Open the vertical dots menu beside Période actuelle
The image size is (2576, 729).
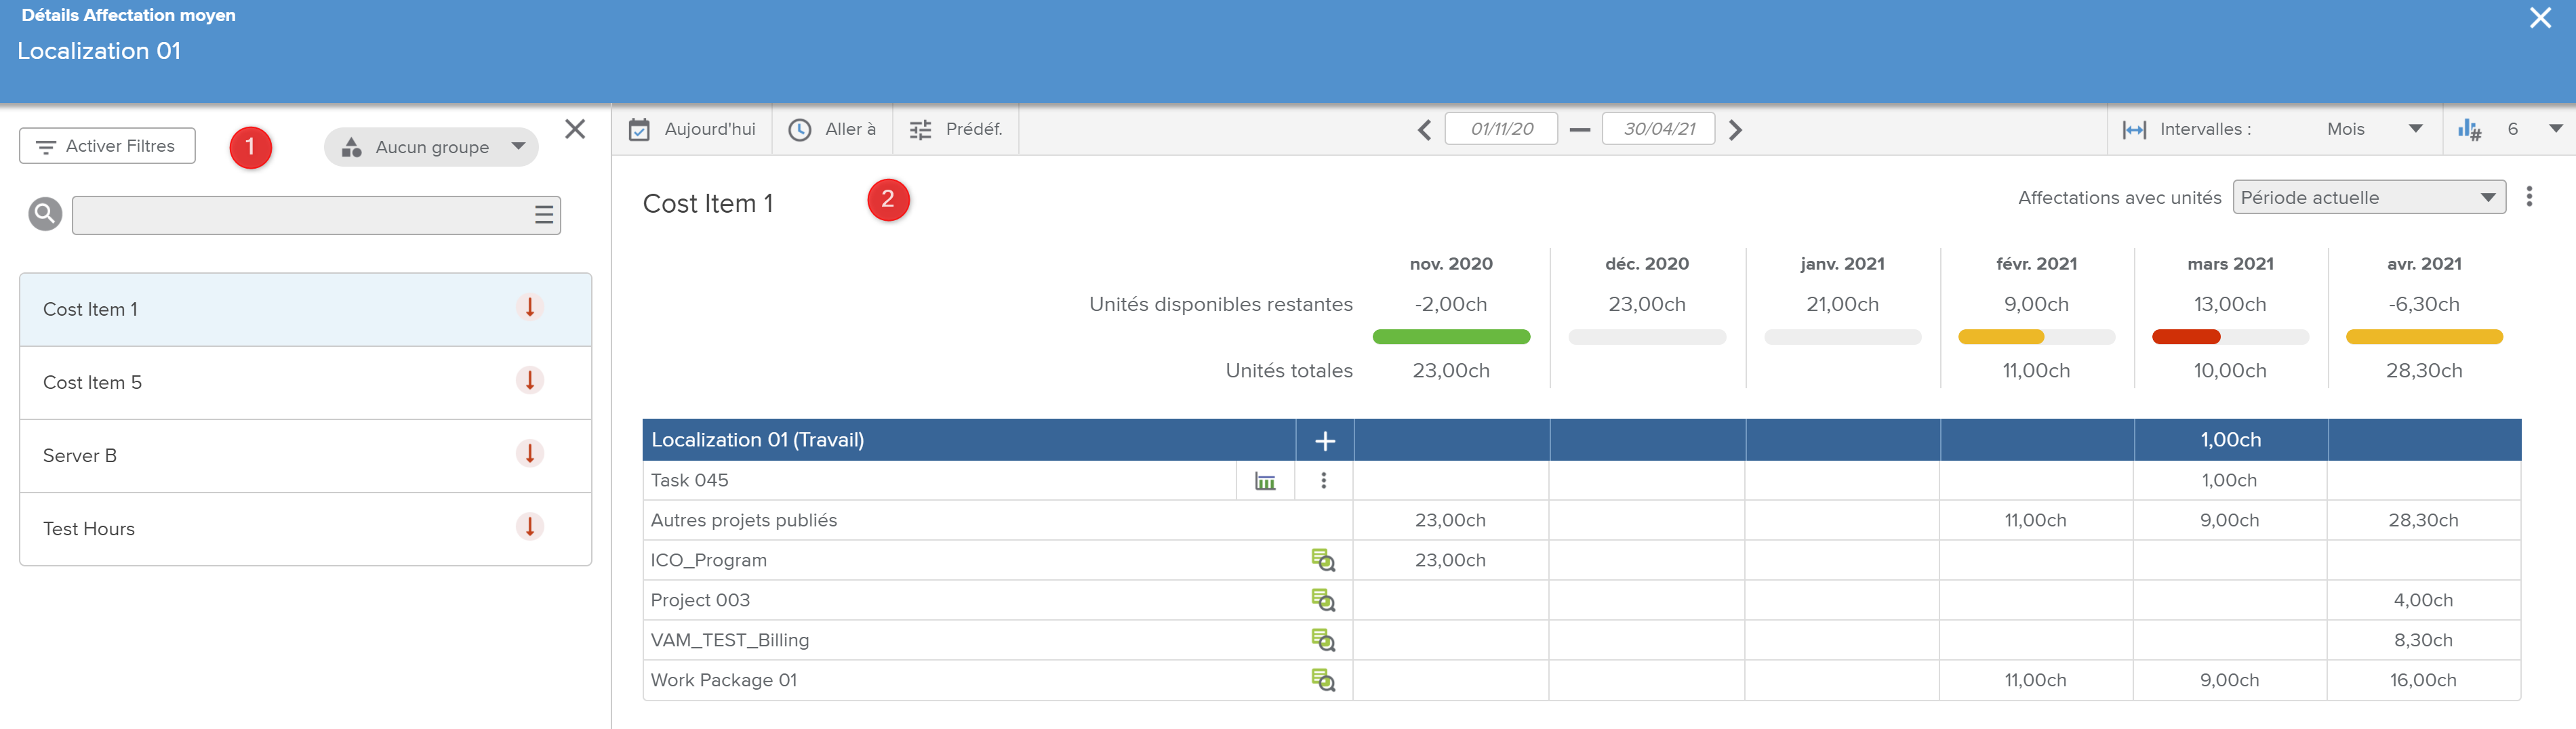coord(2529,197)
